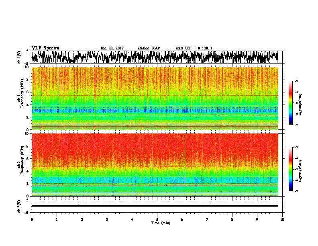Screen dimensions: 318x246
Task: Click time axis tick label "3"
Action: [107, 219]
